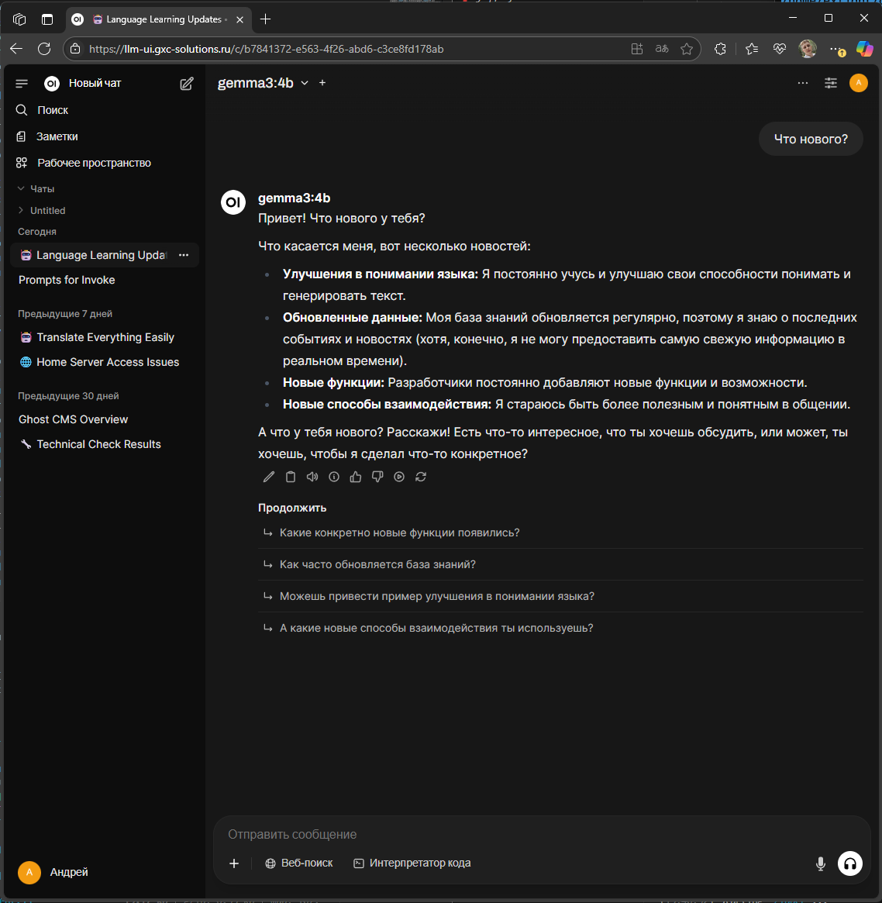Regenerate the assistant response

(x=421, y=477)
